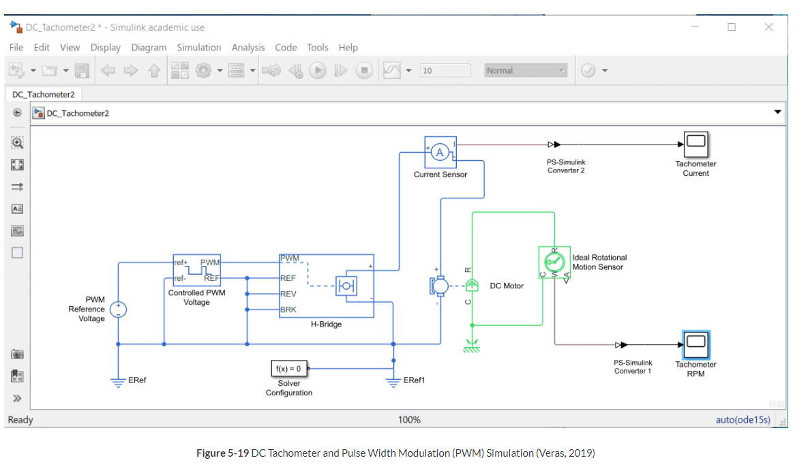Viewport: 808px width, 469px height.
Task: Select the Solver Configuration block
Action: [x=290, y=369]
